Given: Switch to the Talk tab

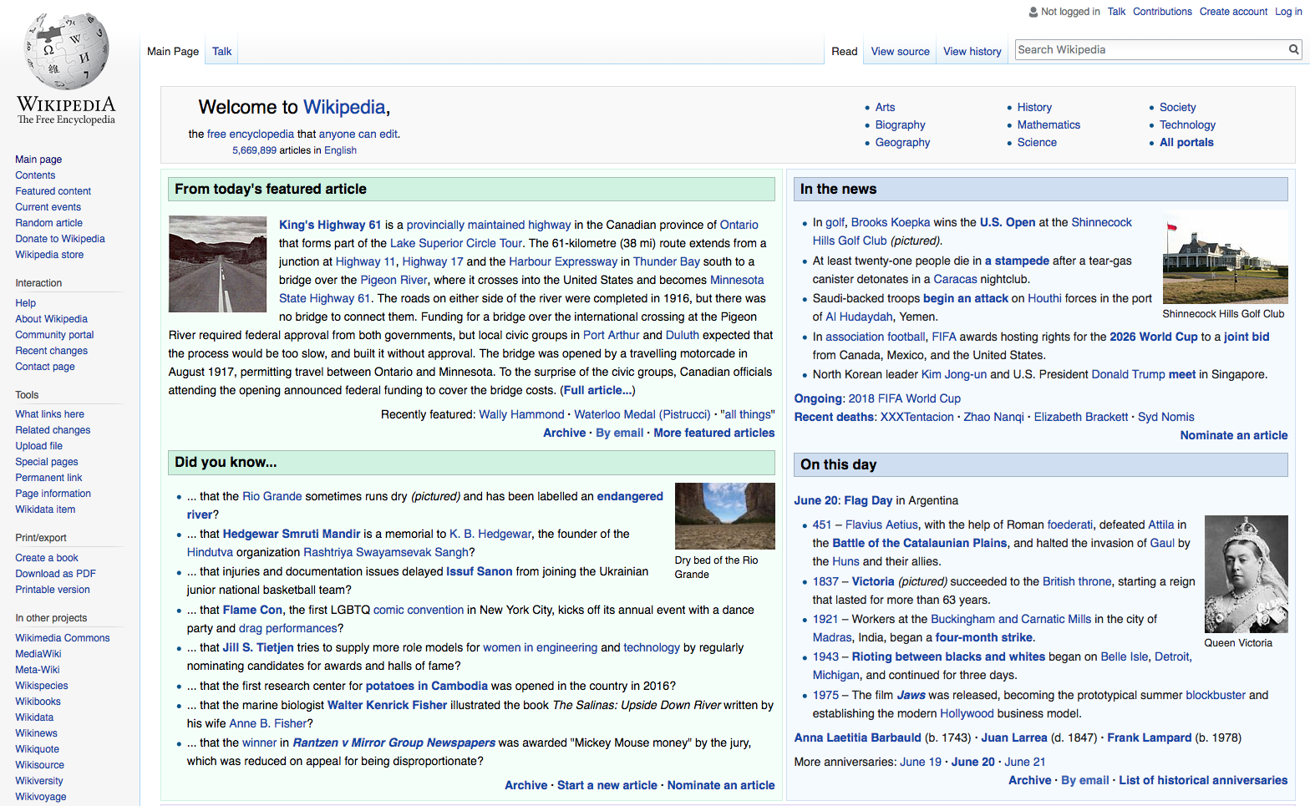Looking at the screenshot, I should [x=221, y=51].
